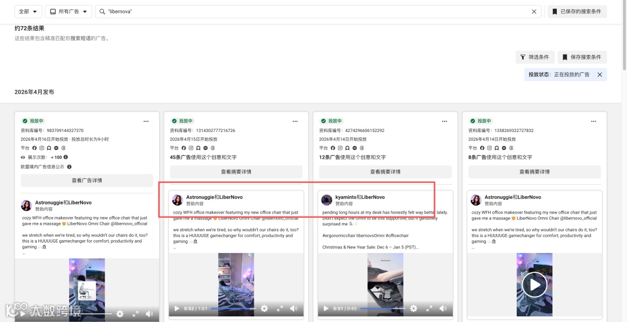This screenshot has height=322, width=627.
Task: Click Facebook platform icon on ad 1314302777216726
Action: click(183, 148)
